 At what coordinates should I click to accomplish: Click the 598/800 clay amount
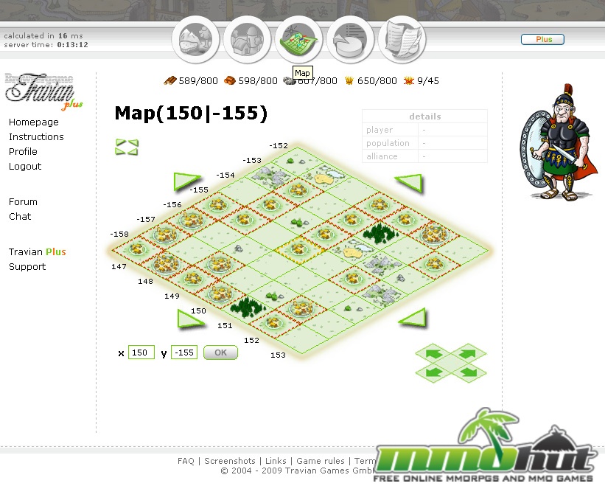258,80
